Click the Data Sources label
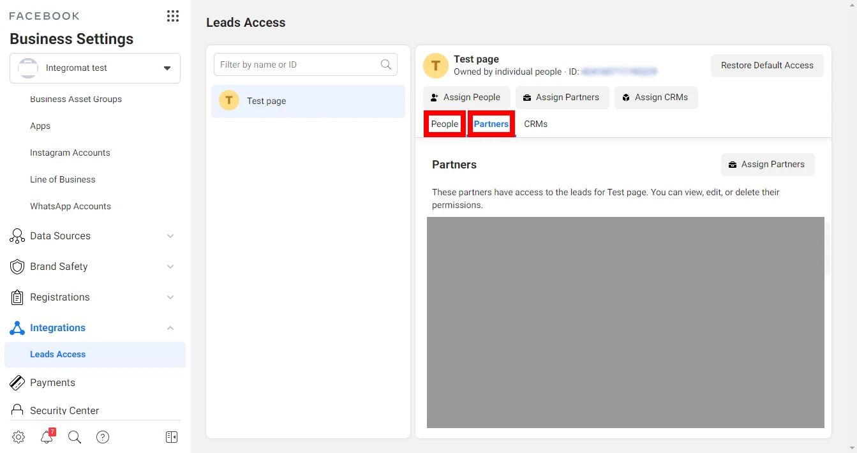The width and height of the screenshot is (857, 453). click(x=60, y=236)
